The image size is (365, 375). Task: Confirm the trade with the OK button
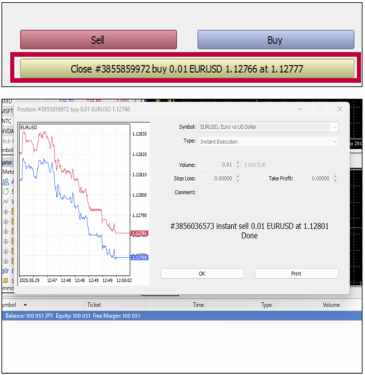[x=202, y=273]
